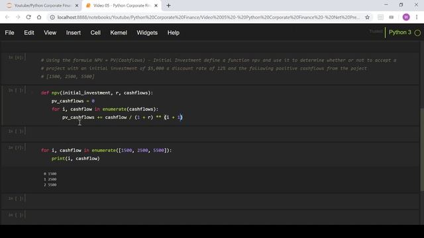Click the Python 3 kernel name

(399, 32)
